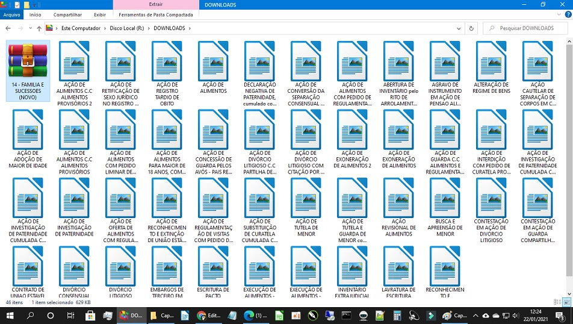
Task: Click the back navigation arrow
Action: click(x=8, y=28)
